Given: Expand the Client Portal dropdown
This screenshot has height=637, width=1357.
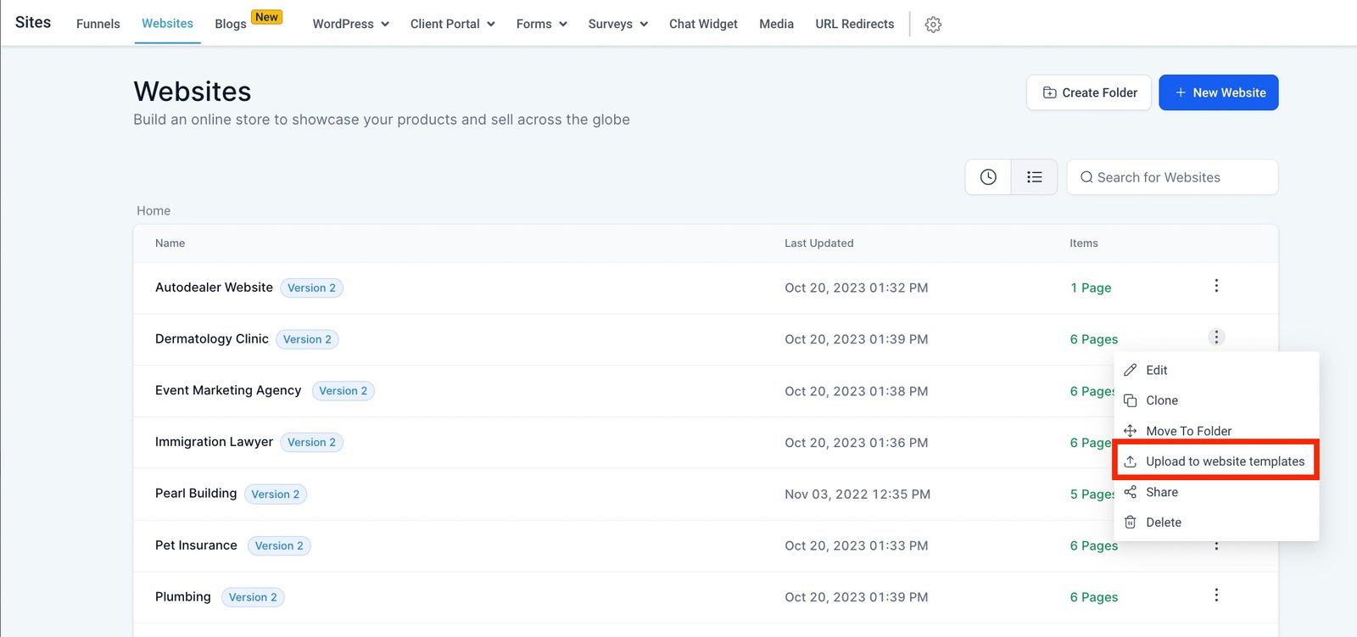Looking at the screenshot, I should click(x=452, y=24).
